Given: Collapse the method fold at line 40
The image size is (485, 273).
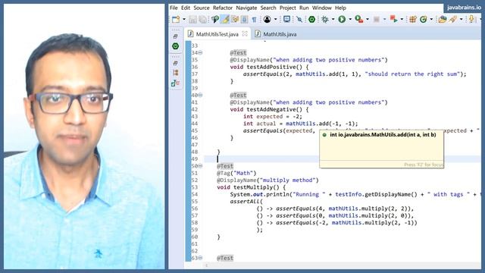Looking at the screenshot, I should [x=200, y=95].
